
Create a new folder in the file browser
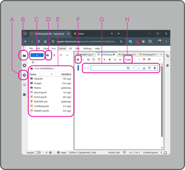pos(48,55)
